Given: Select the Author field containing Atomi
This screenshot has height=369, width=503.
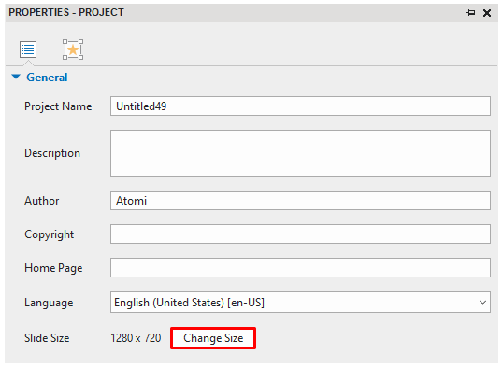Looking at the screenshot, I should coord(300,200).
